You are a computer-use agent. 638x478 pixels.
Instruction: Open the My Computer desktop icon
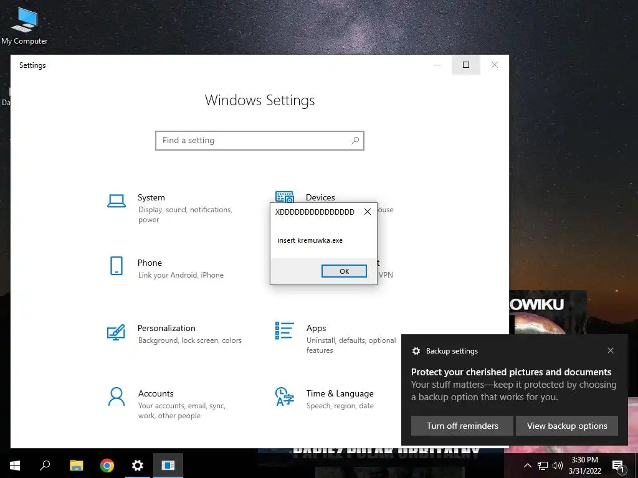[24, 25]
